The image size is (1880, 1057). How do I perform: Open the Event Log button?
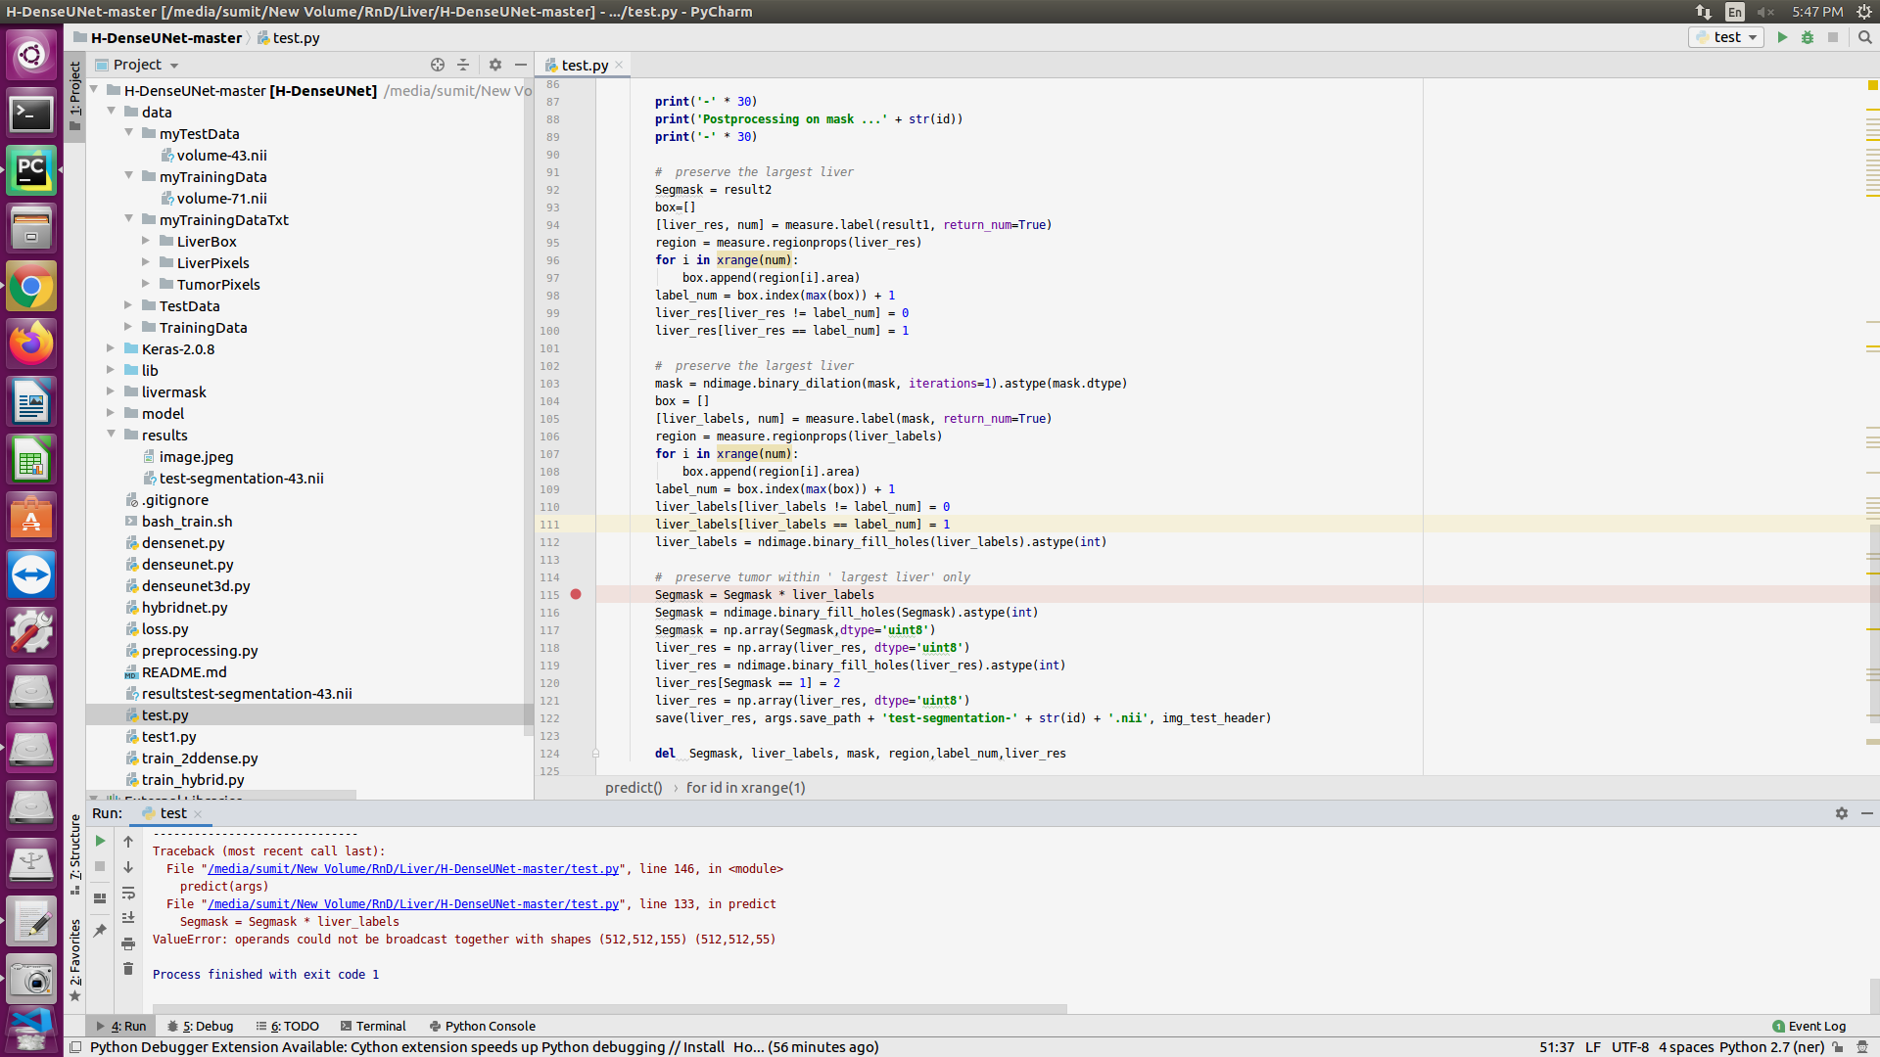(1809, 1026)
